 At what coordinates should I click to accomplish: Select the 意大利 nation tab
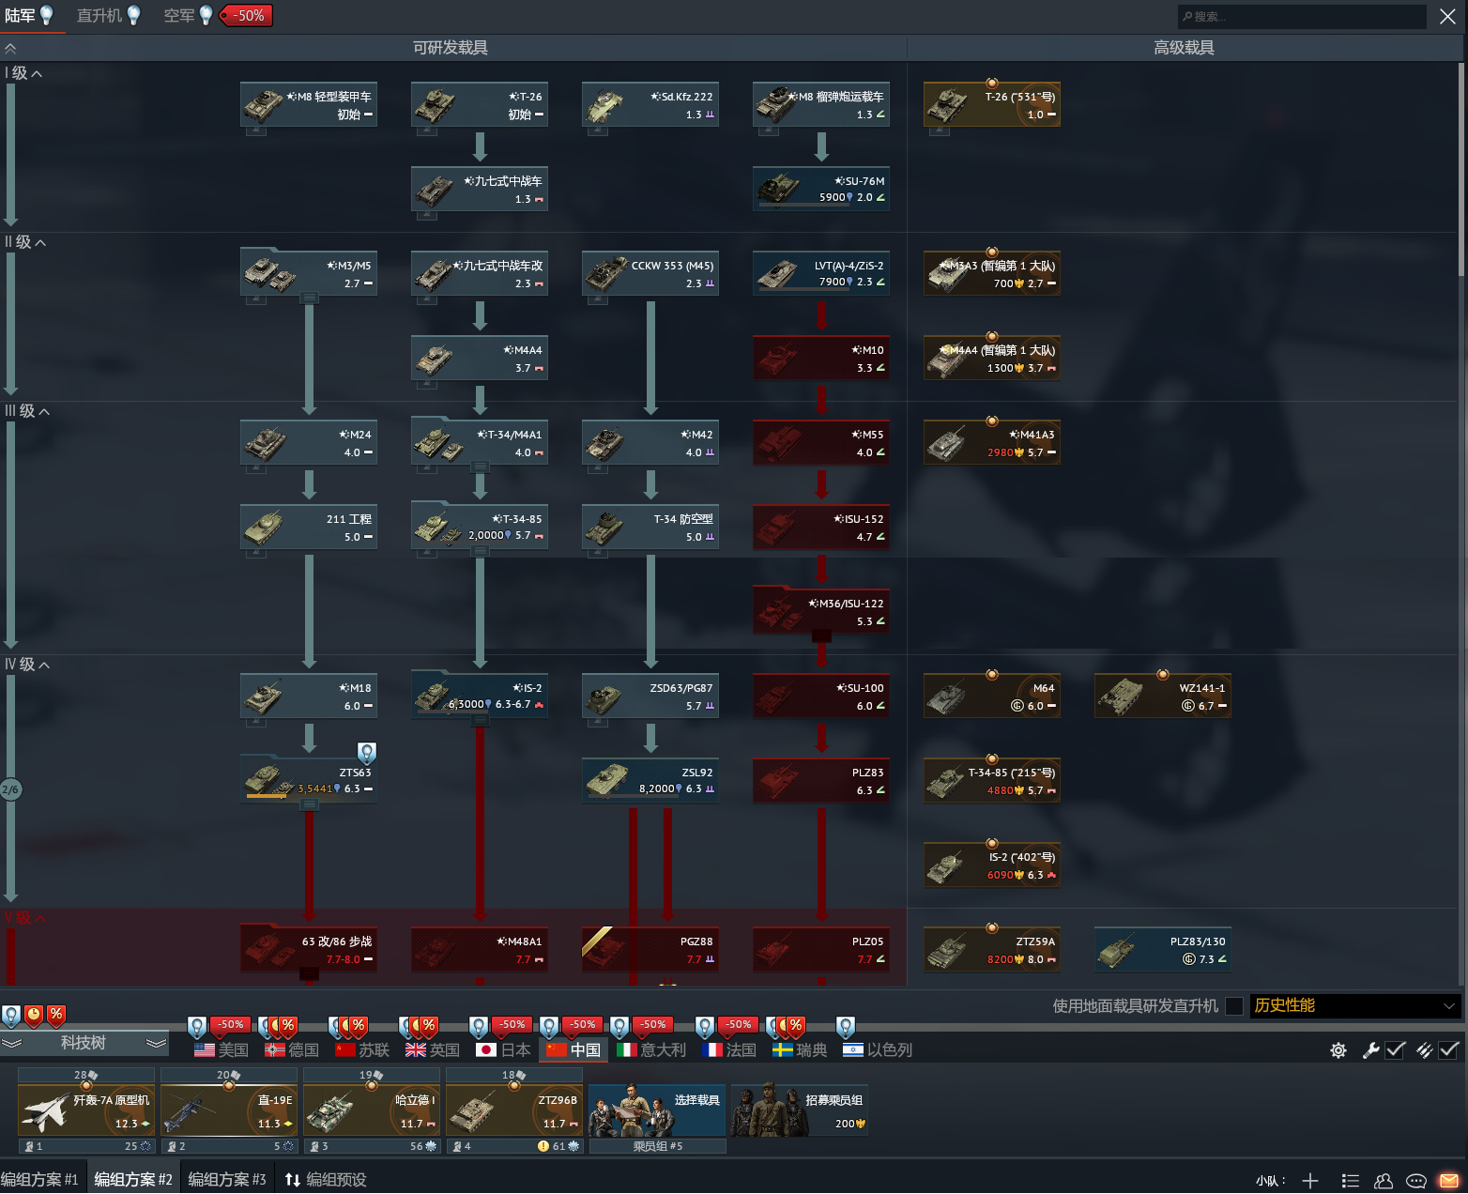[x=651, y=1050]
